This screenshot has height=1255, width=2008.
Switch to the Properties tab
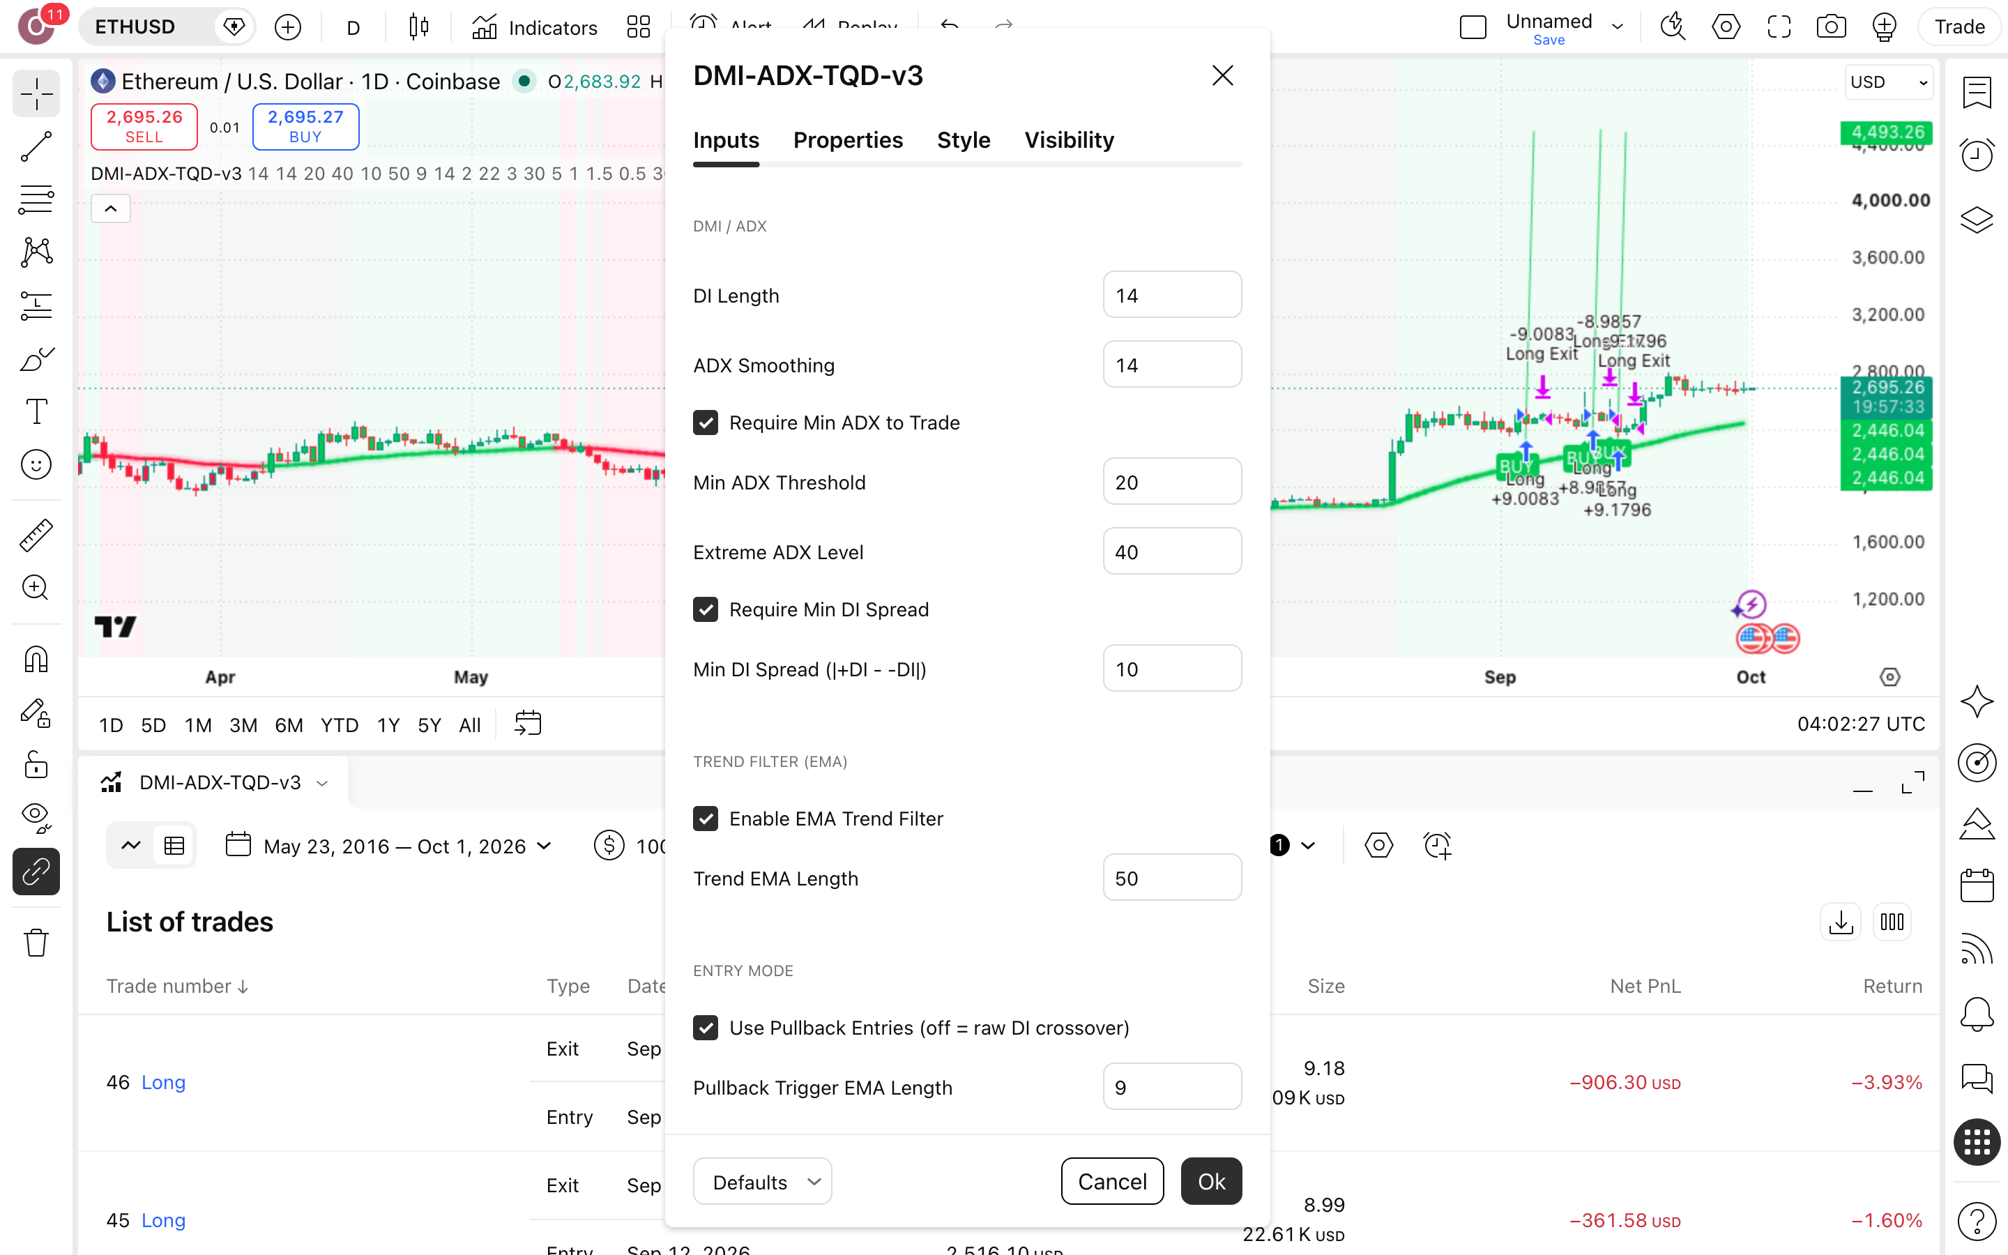[847, 140]
